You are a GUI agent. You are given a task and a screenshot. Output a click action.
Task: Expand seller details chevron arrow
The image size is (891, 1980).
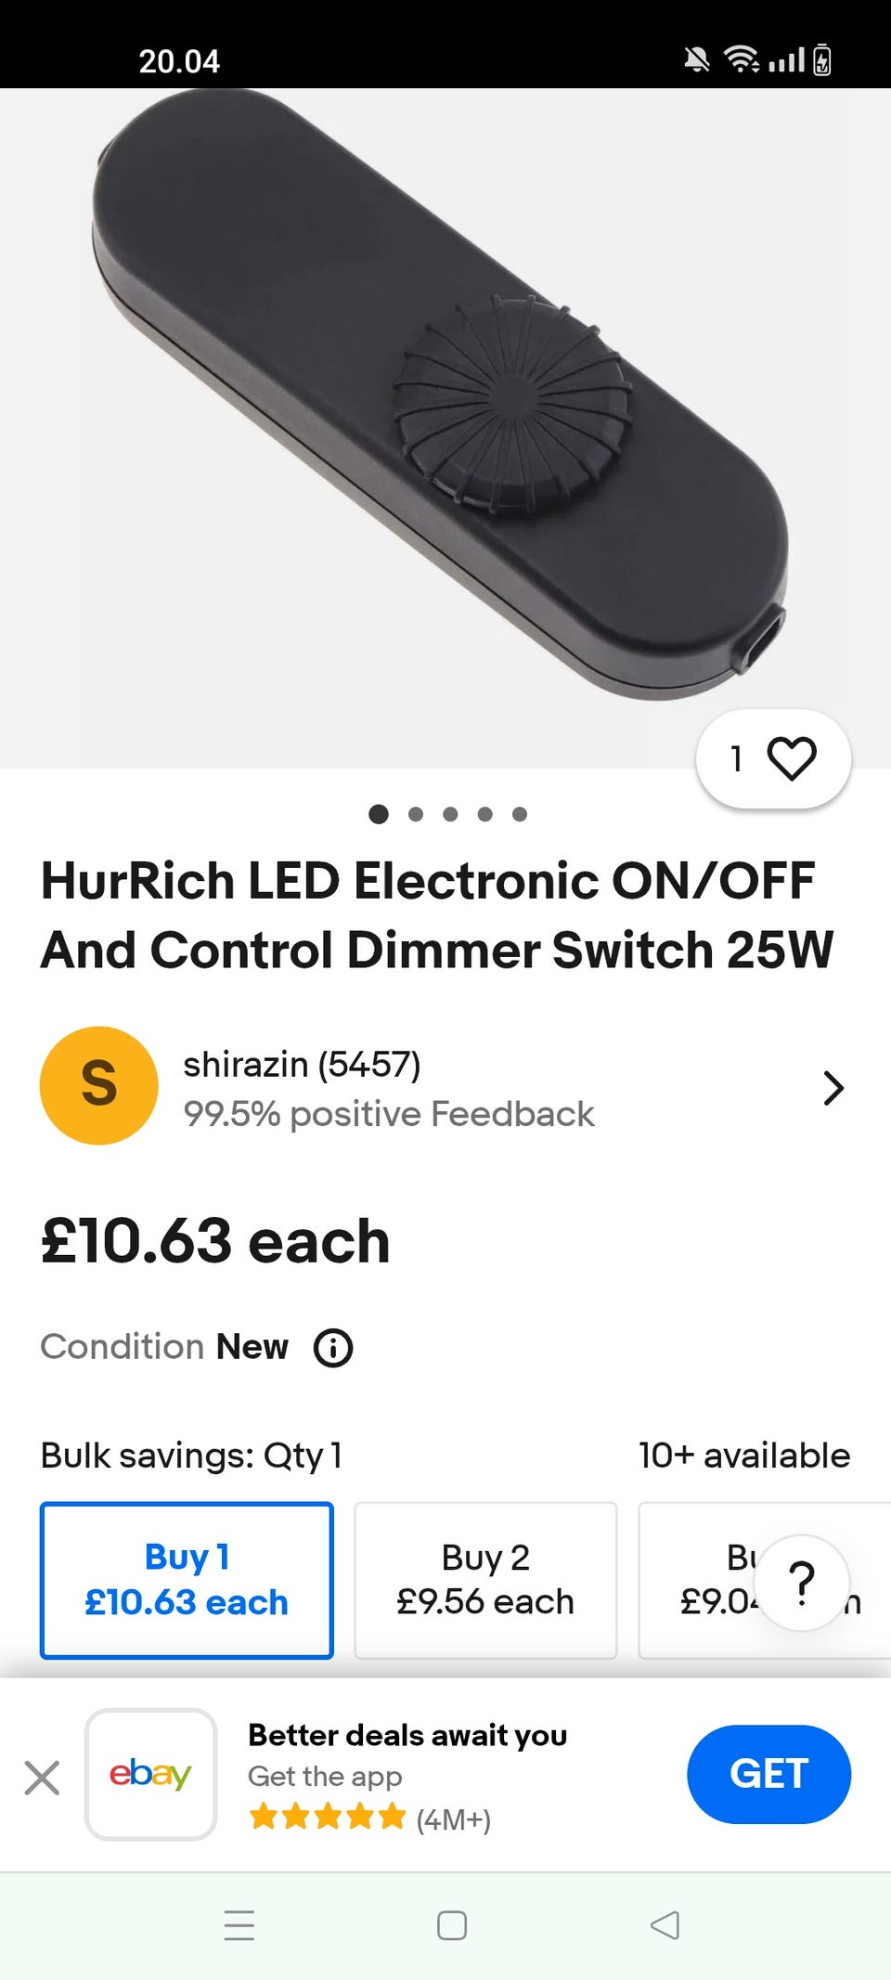point(833,1088)
